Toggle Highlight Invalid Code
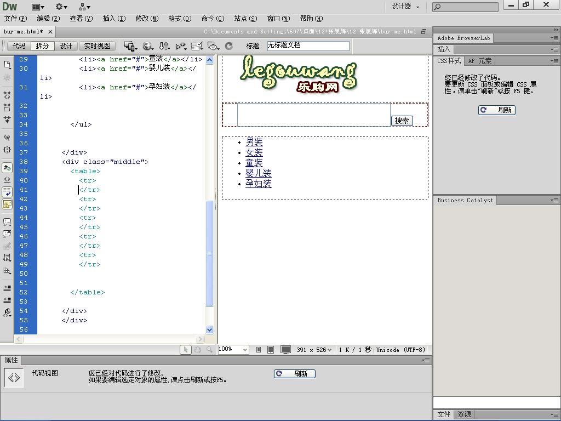Viewport: 561px width, 421px height. tap(7, 180)
